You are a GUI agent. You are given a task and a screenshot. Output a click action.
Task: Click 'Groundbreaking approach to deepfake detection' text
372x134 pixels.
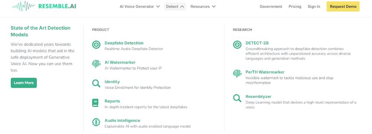[x=298, y=54]
